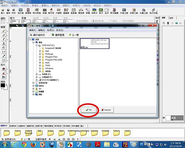The width and height of the screenshot is (185, 148).
Task: Open the Texture folder in browser strip
Action: pyautogui.click(x=116, y=133)
